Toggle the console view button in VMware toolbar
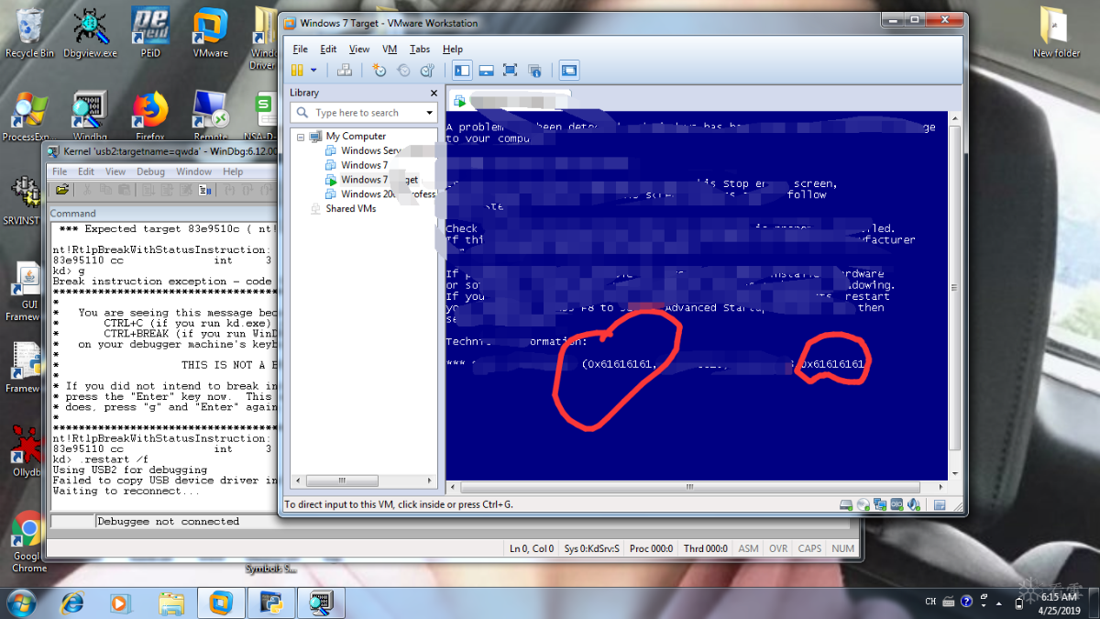1100x619 pixels. click(569, 70)
